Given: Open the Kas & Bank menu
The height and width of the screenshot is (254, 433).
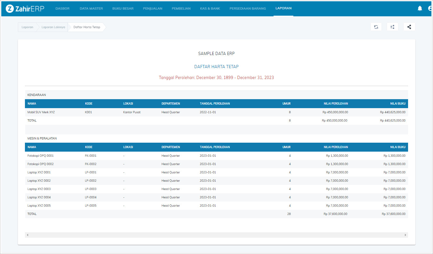Looking at the screenshot, I should coord(210,9).
